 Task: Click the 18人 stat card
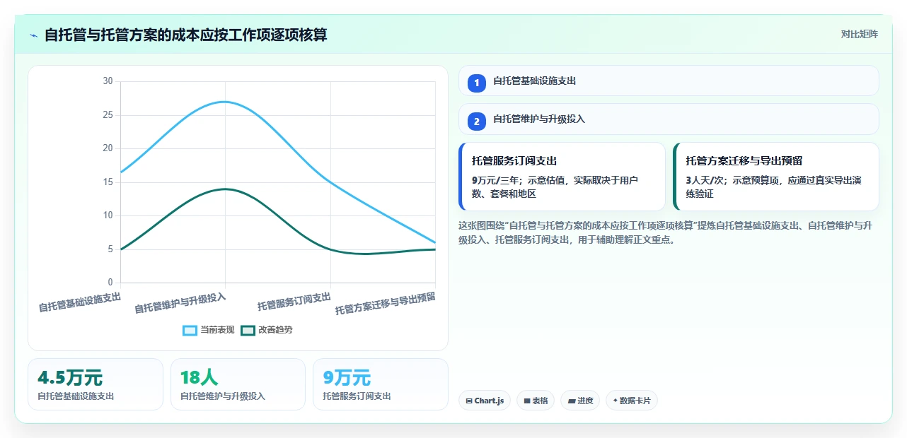pos(238,384)
